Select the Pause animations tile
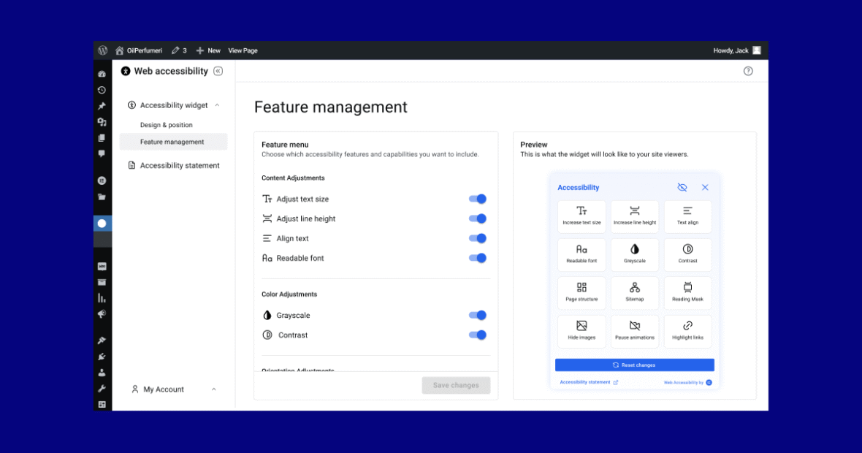Viewport: 862px width, 453px height. [634, 332]
